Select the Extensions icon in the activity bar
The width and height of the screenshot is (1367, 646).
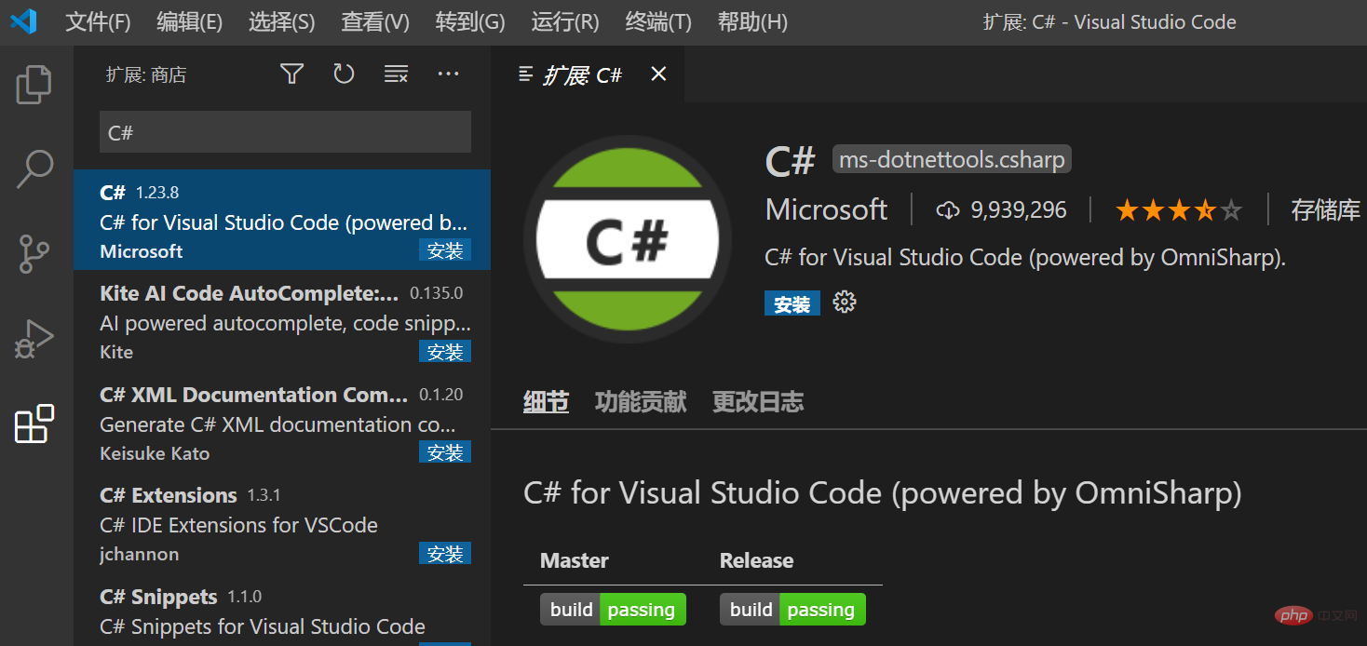(34, 424)
